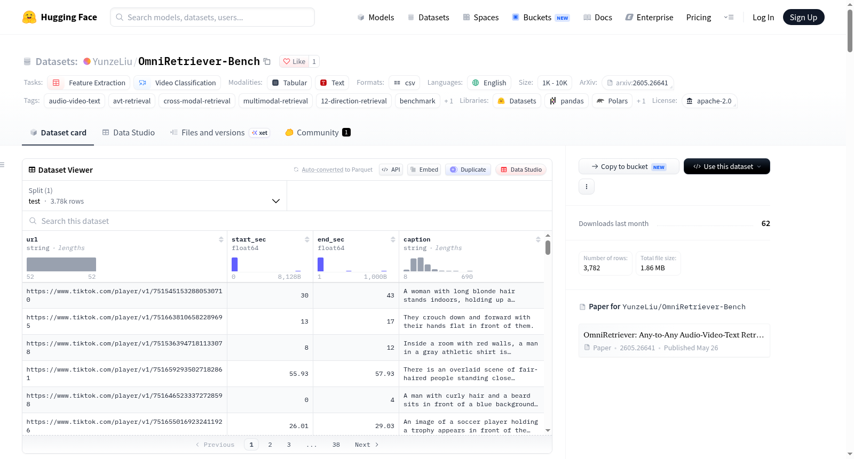
Task: Select the pandas library tag
Action: (x=567, y=101)
